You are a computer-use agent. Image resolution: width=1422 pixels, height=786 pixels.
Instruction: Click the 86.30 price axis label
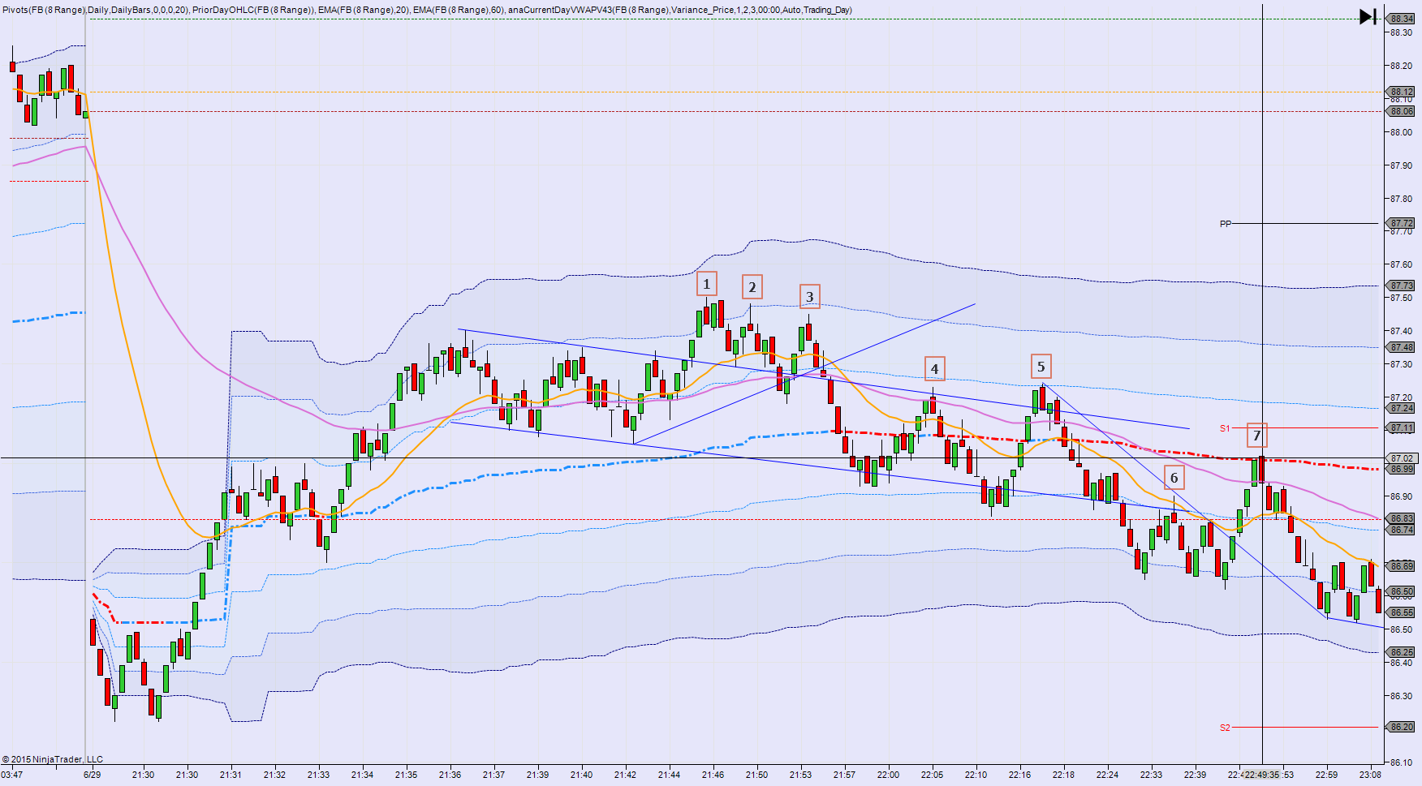(x=1401, y=696)
